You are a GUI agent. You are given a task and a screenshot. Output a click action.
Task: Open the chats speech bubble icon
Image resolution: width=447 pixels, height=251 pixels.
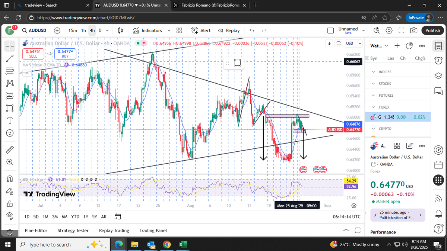tap(438, 91)
